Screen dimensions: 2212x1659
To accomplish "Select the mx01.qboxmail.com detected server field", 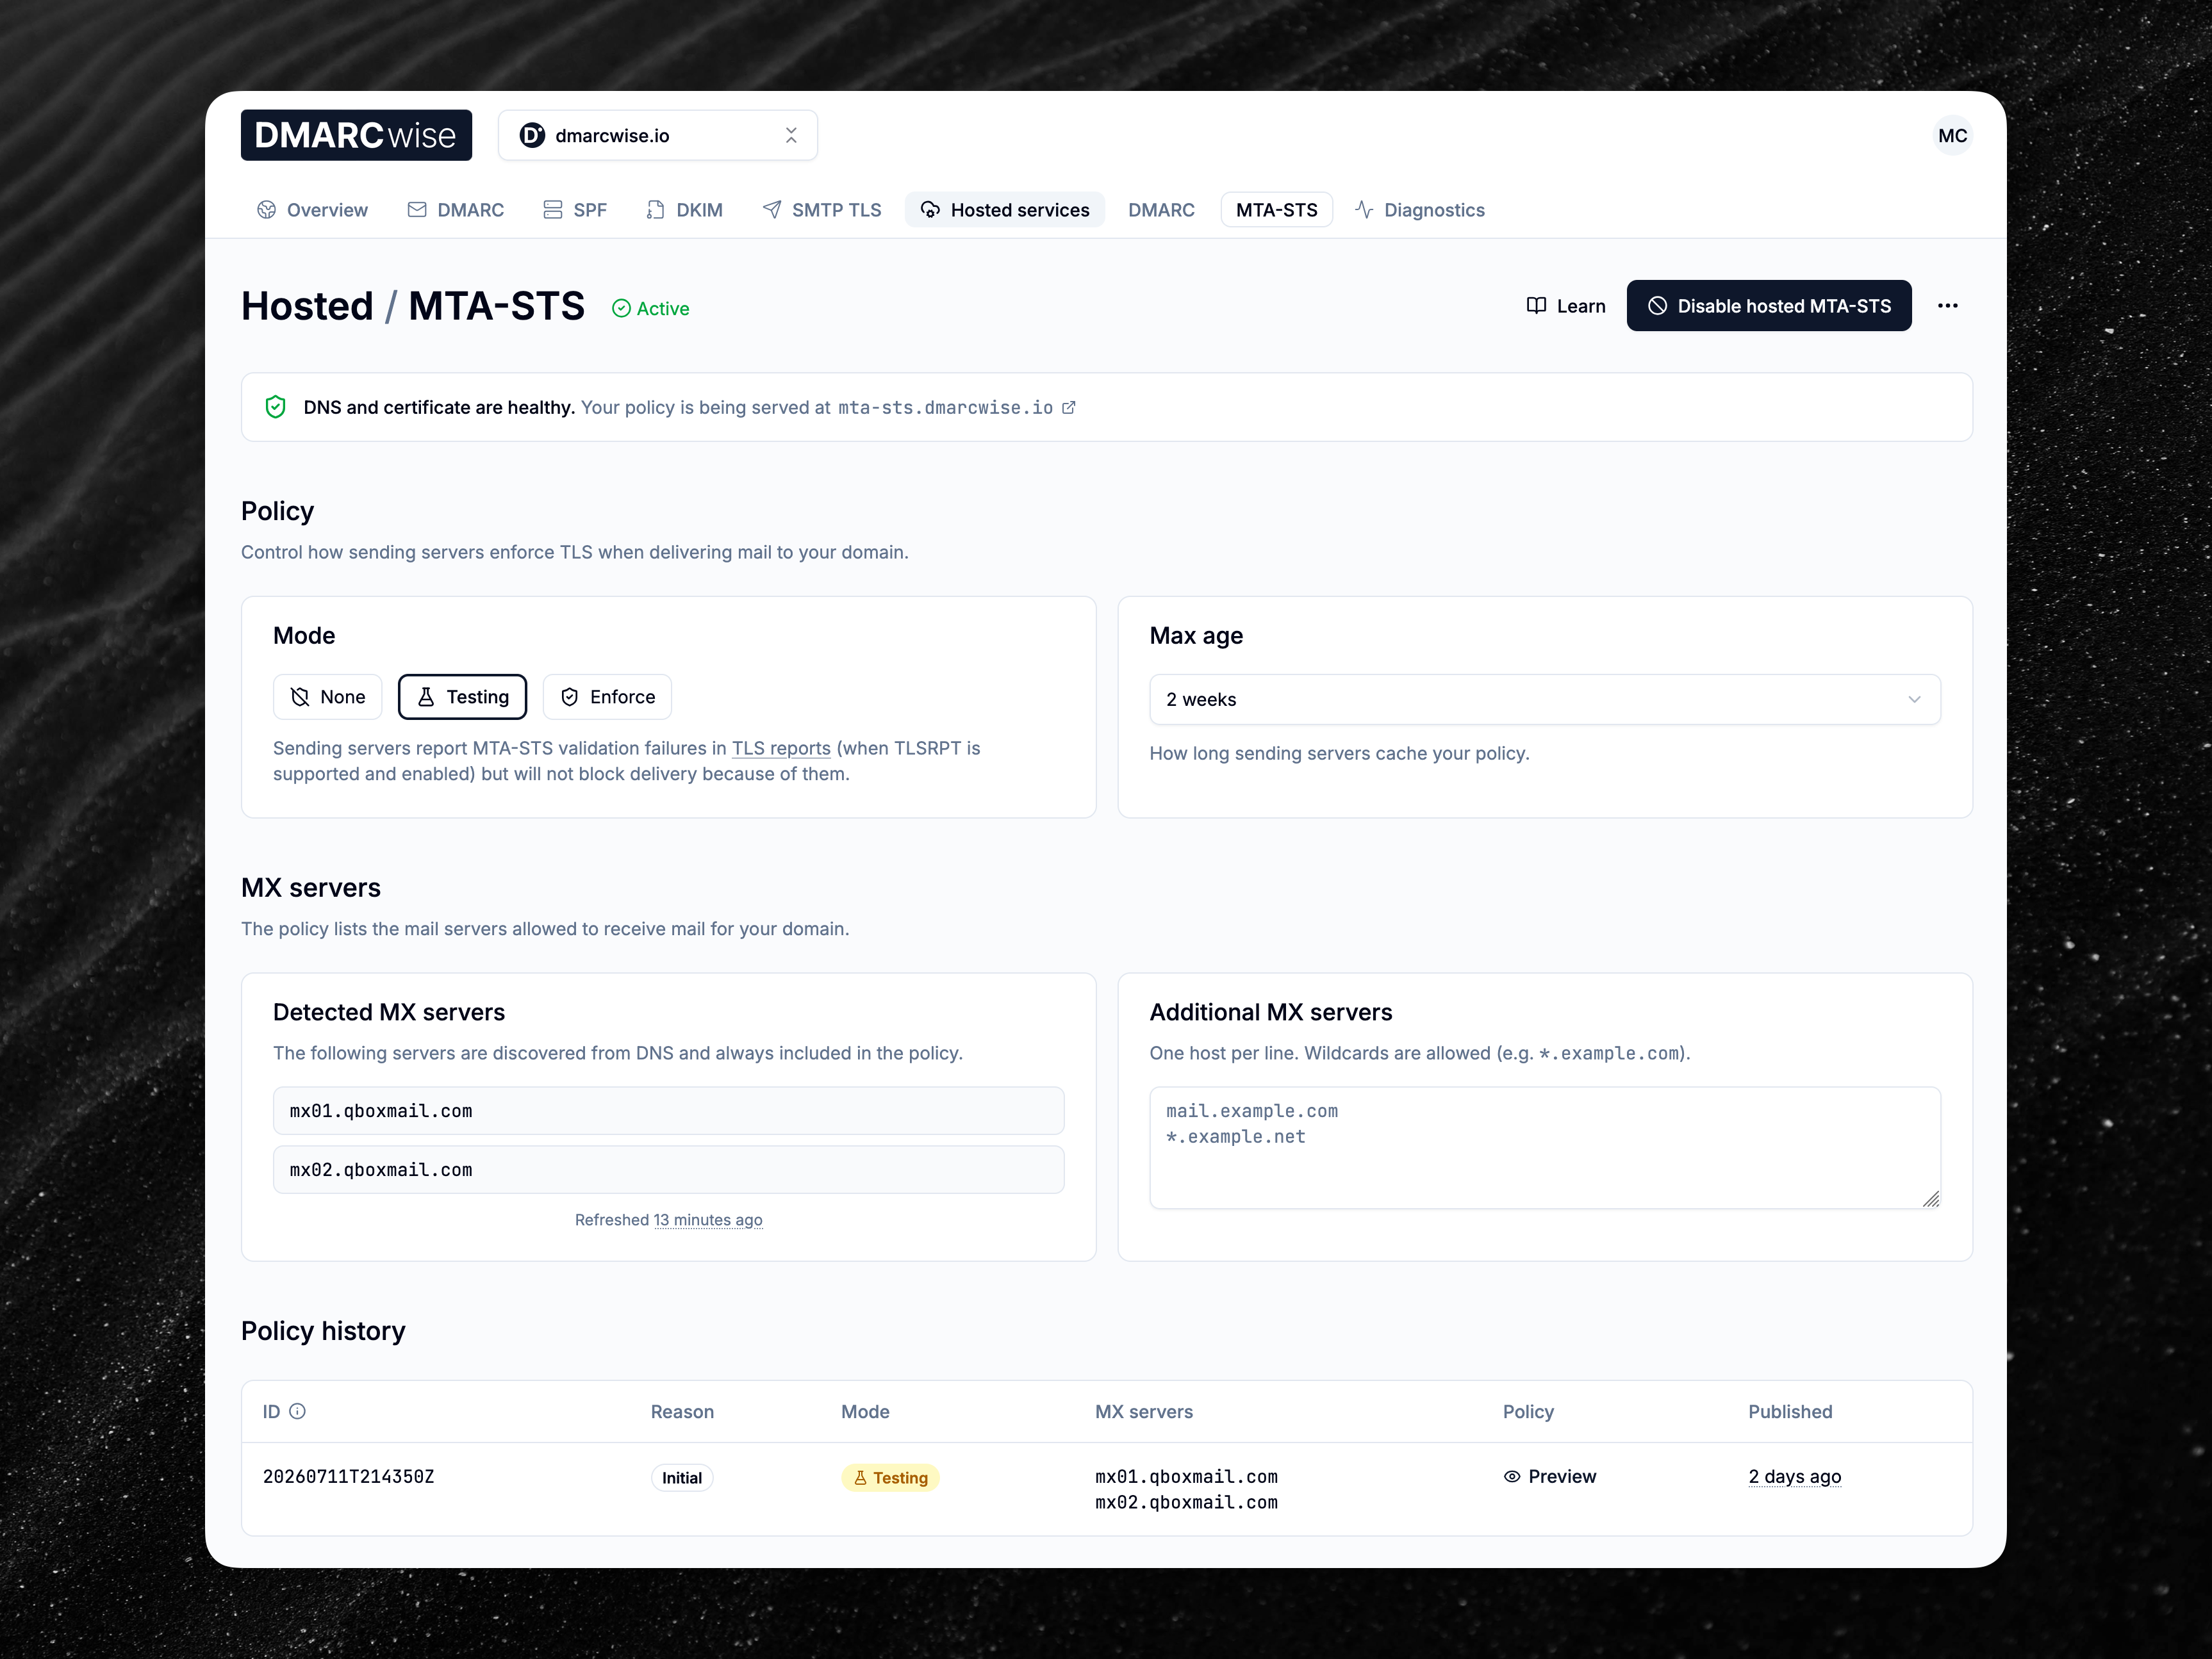I will coord(669,1110).
